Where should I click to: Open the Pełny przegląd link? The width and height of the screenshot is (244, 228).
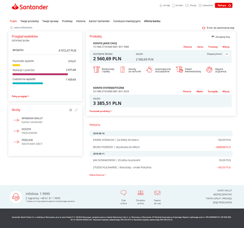click(20, 96)
